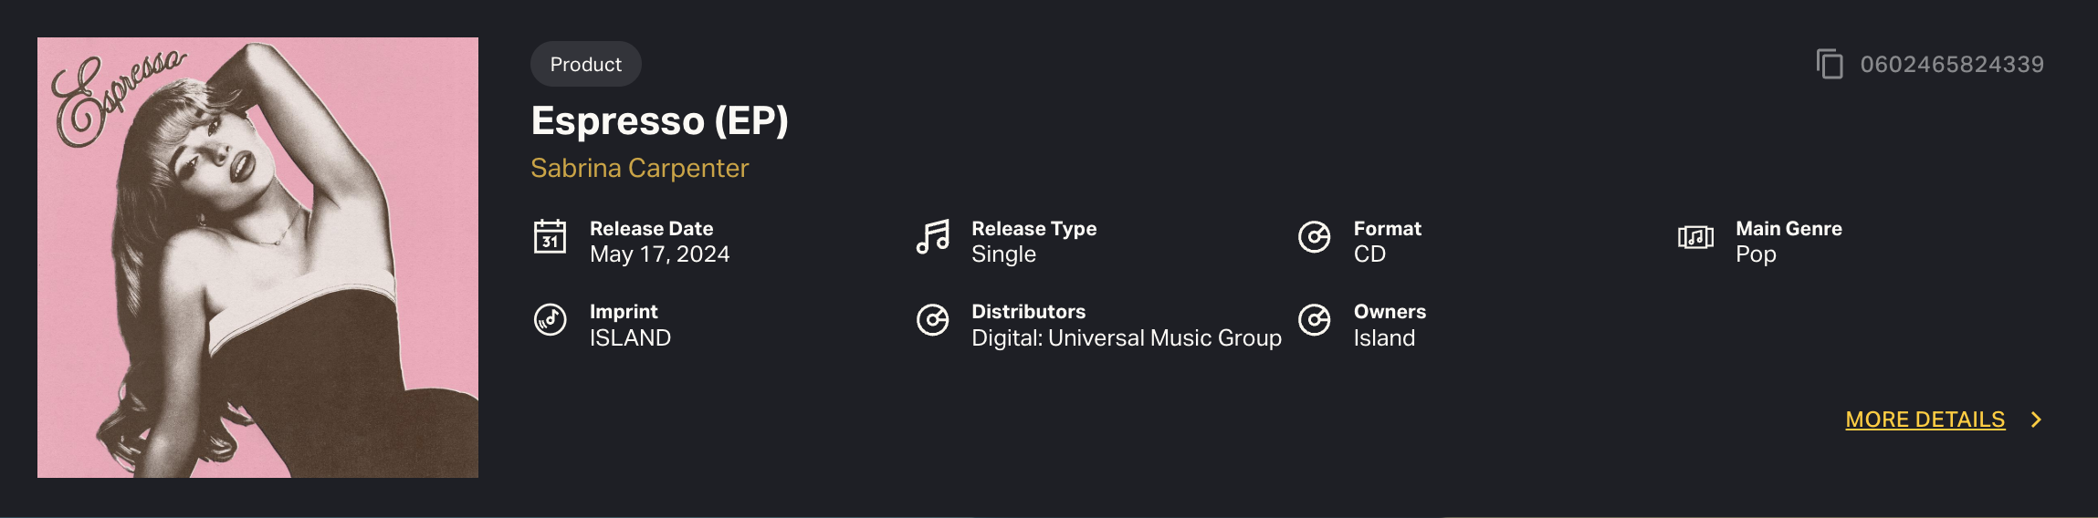Open the MORE DETAILS link
This screenshot has height=518, width=2098.
[1925, 420]
